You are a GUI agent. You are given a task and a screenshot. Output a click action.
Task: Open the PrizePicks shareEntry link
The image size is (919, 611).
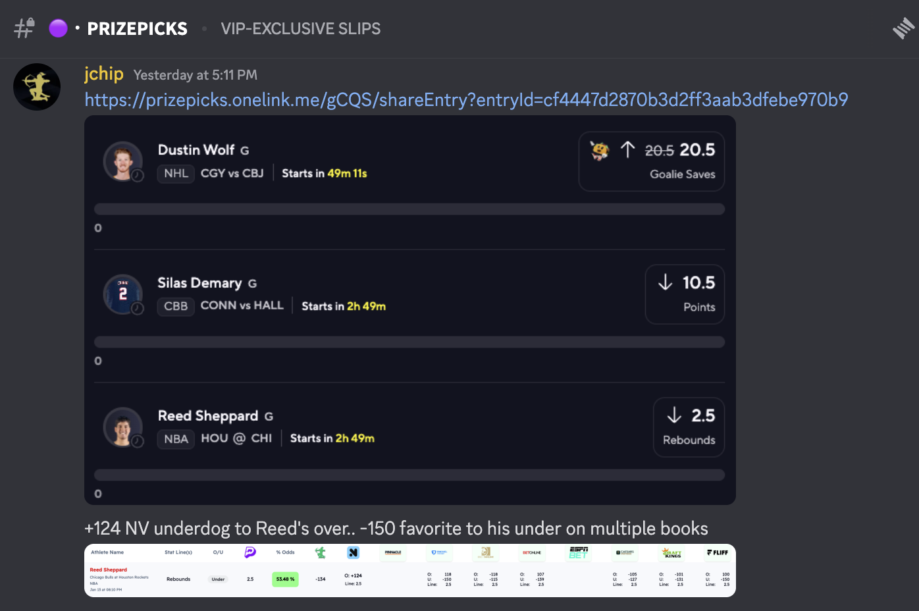[466, 100]
